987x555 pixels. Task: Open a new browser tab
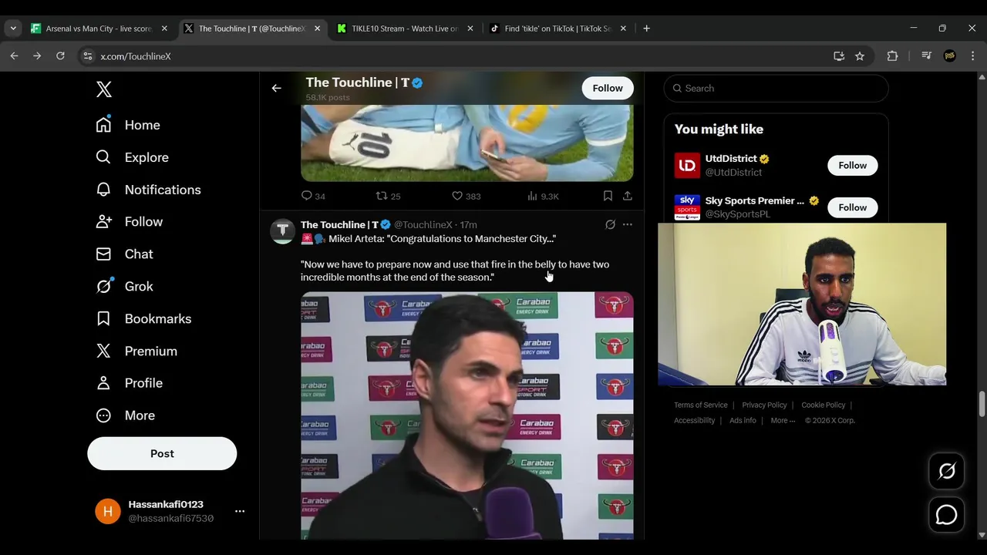[x=646, y=29]
